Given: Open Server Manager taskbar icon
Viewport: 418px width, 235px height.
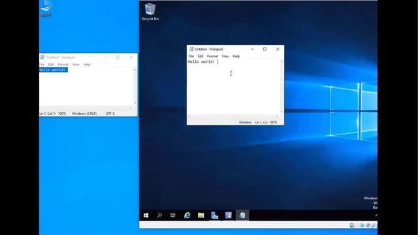Looking at the screenshot, I should point(215,215).
